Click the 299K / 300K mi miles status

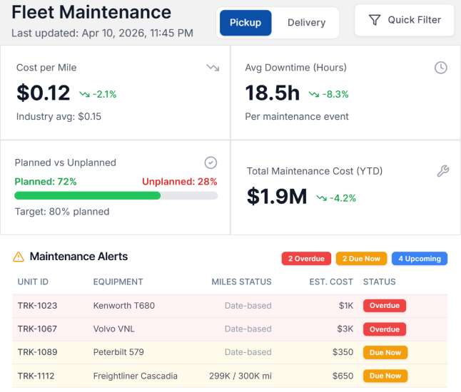click(x=240, y=376)
